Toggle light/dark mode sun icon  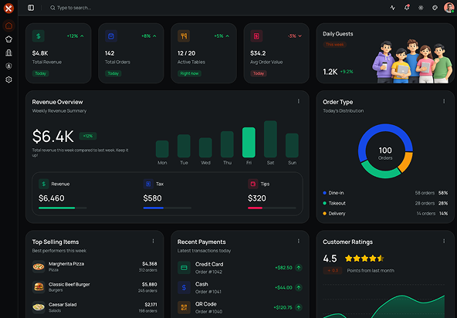coord(421,8)
